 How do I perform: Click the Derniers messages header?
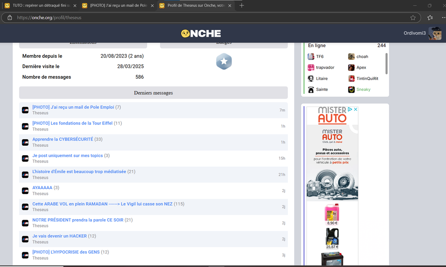point(153,93)
